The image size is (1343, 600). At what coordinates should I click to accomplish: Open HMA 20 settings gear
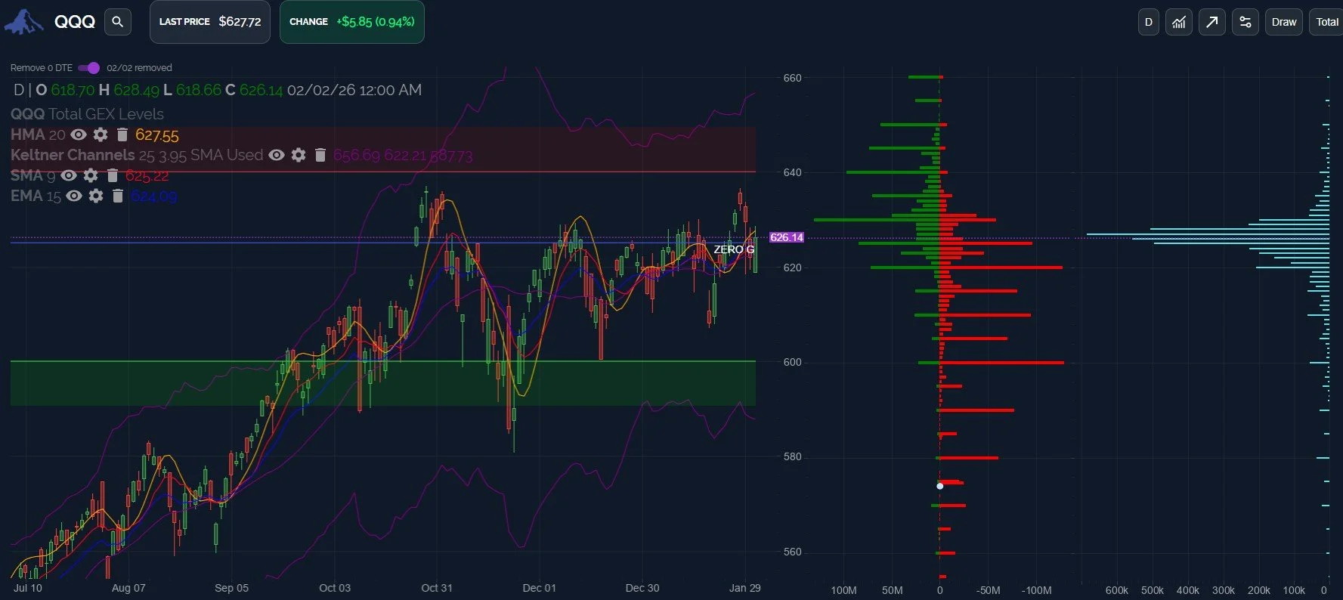[101, 135]
